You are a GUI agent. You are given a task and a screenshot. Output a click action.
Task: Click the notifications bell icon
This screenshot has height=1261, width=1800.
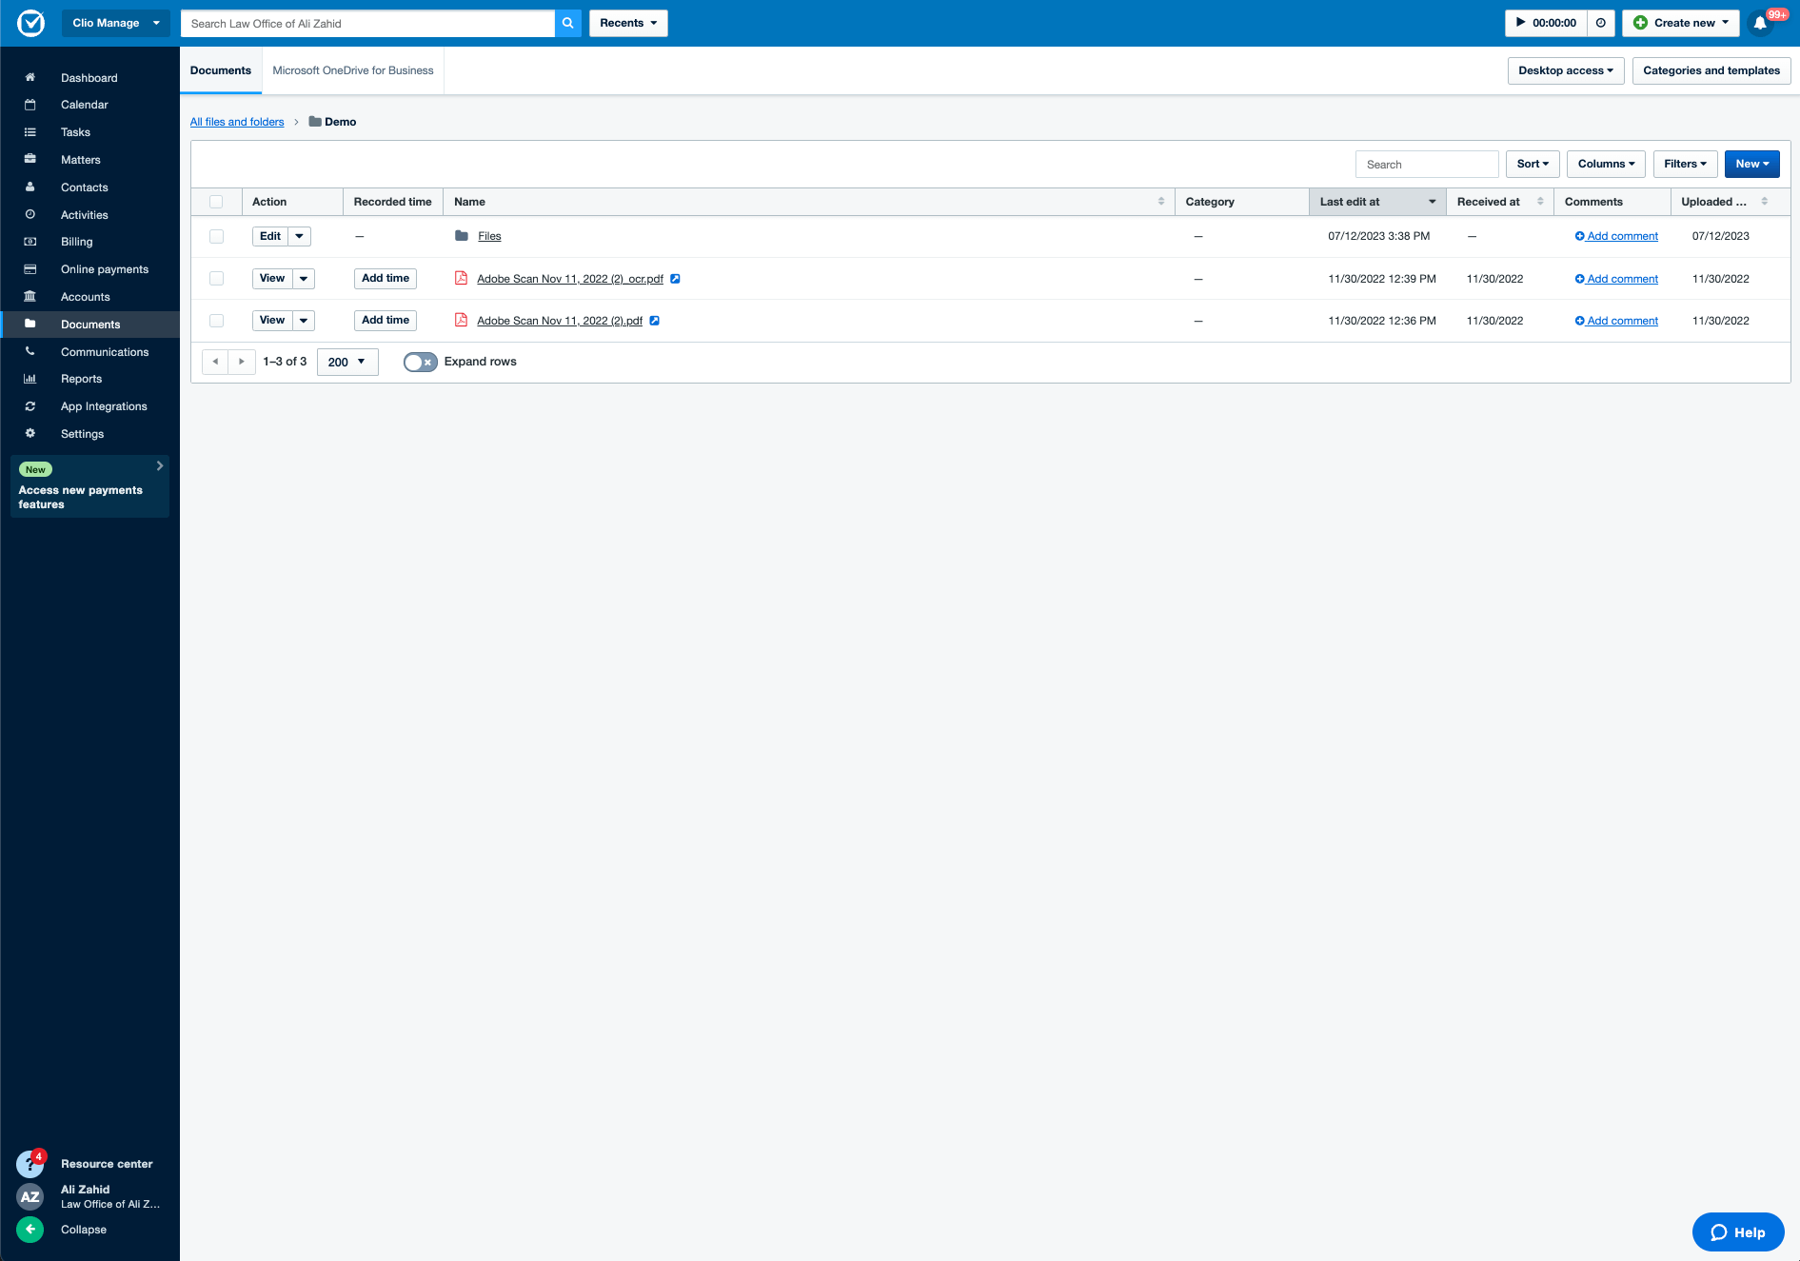[x=1760, y=24]
